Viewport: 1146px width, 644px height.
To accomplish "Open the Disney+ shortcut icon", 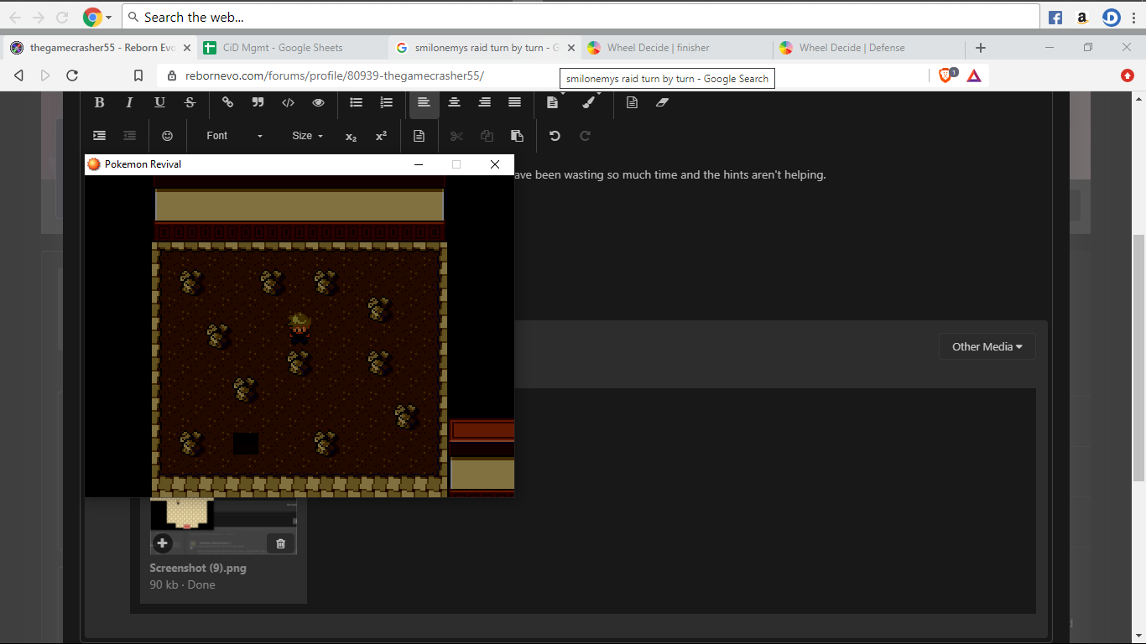I will (1112, 17).
